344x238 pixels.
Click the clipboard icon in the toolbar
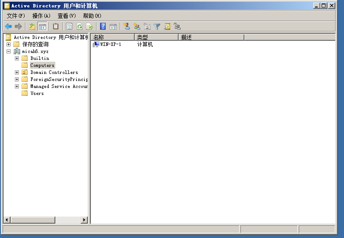[56, 26]
